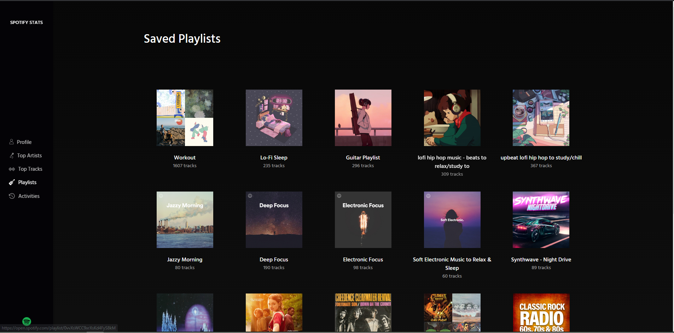
Task: Open the Profile menu item
Action: [x=24, y=142]
